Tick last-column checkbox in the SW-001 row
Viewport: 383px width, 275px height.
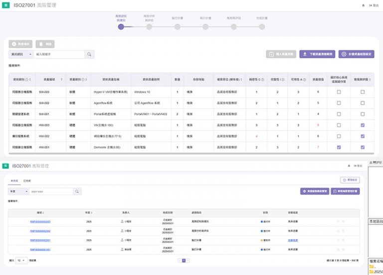click(x=363, y=114)
